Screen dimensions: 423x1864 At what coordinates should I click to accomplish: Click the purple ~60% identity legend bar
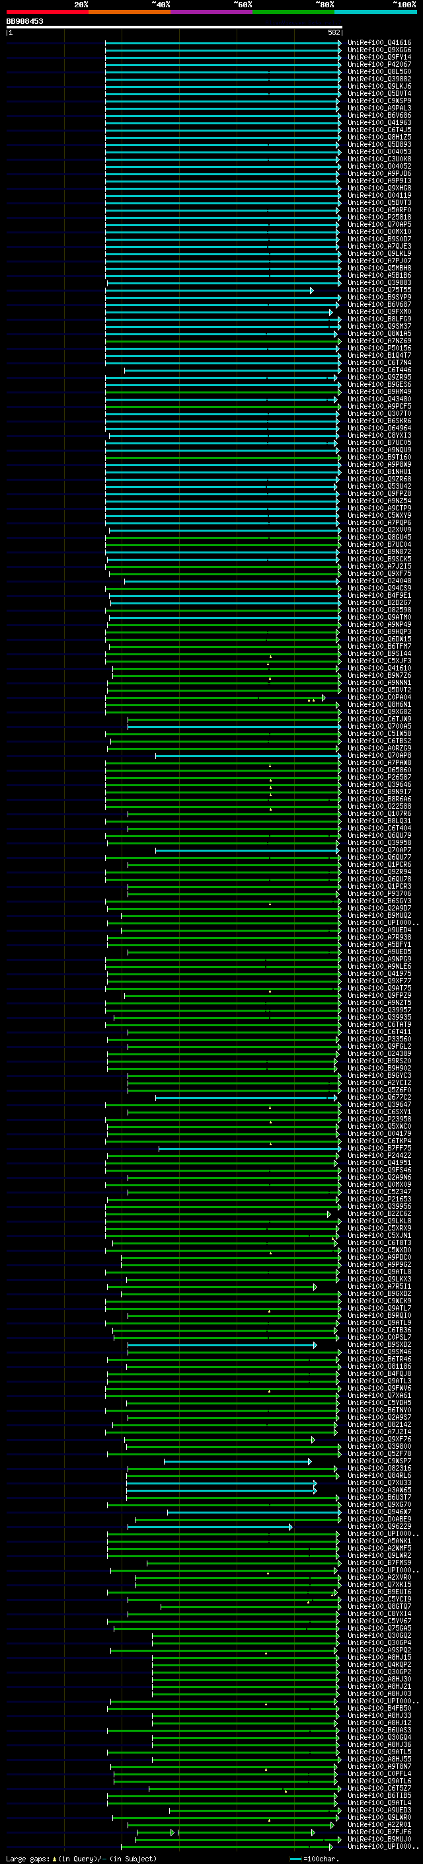click(x=211, y=12)
